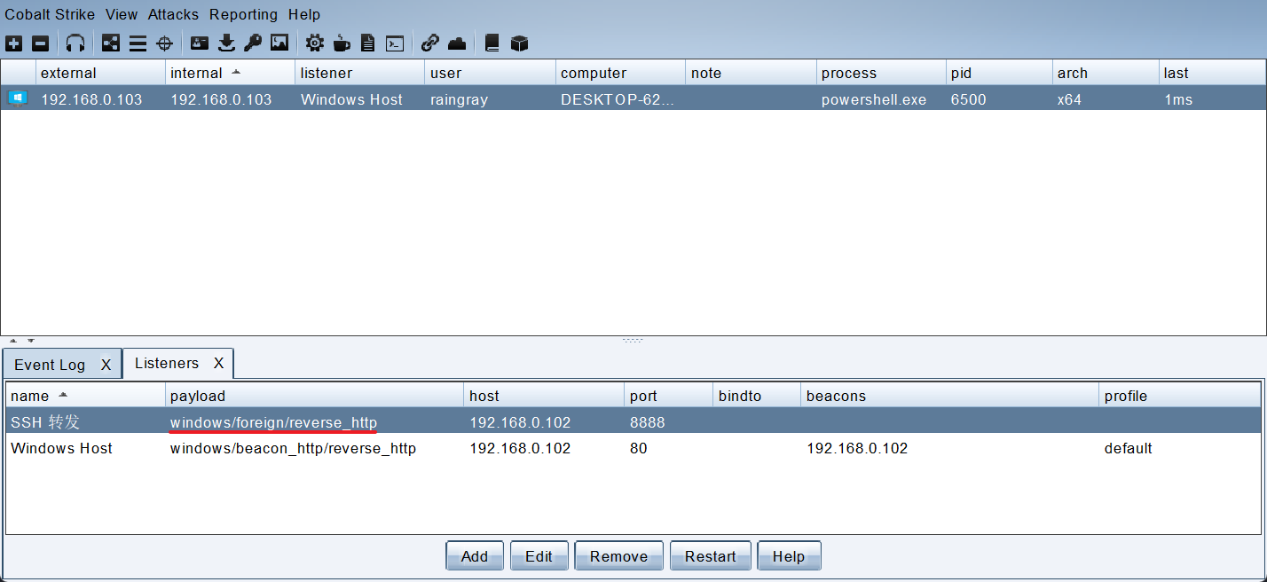Switch to session table view icon
The height and width of the screenshot is (582, 1267).
[x=138, y=43]
